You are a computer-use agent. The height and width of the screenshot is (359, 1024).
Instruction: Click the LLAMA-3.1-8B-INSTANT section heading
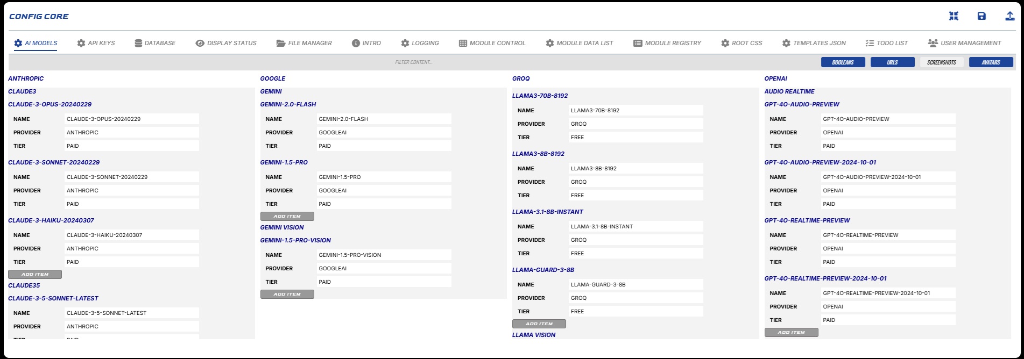[548, 212]
